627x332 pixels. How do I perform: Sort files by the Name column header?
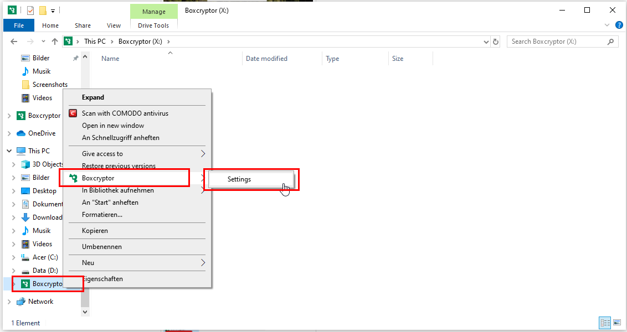[x=110, y=59]
